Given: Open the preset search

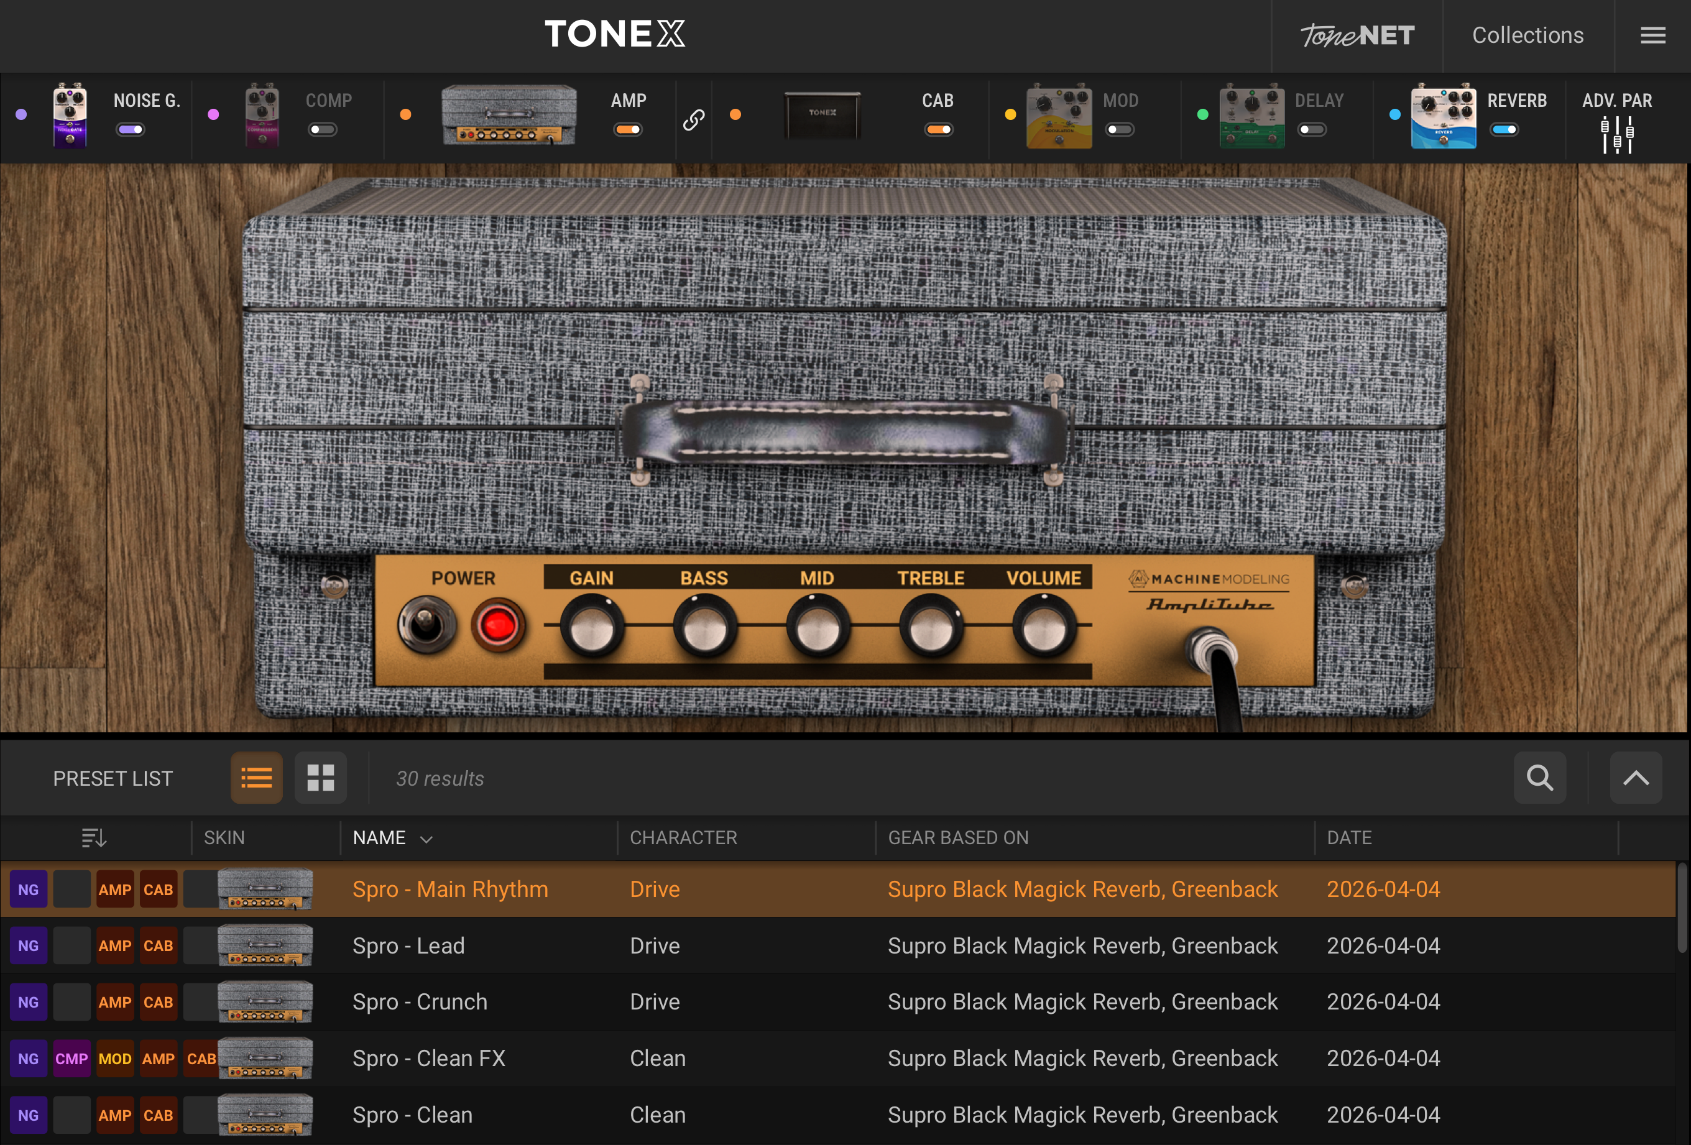Looking at the screenshot, I should [1540, 778].
